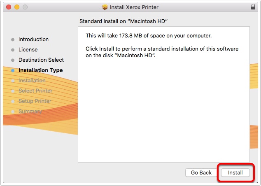Close the installer with the red button
Viewport: 261px width, 186px height.
(x=9, y=7)
